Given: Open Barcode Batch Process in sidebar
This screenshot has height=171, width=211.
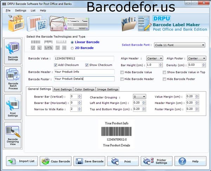Looking at the screenshot, I should [13, 79].
